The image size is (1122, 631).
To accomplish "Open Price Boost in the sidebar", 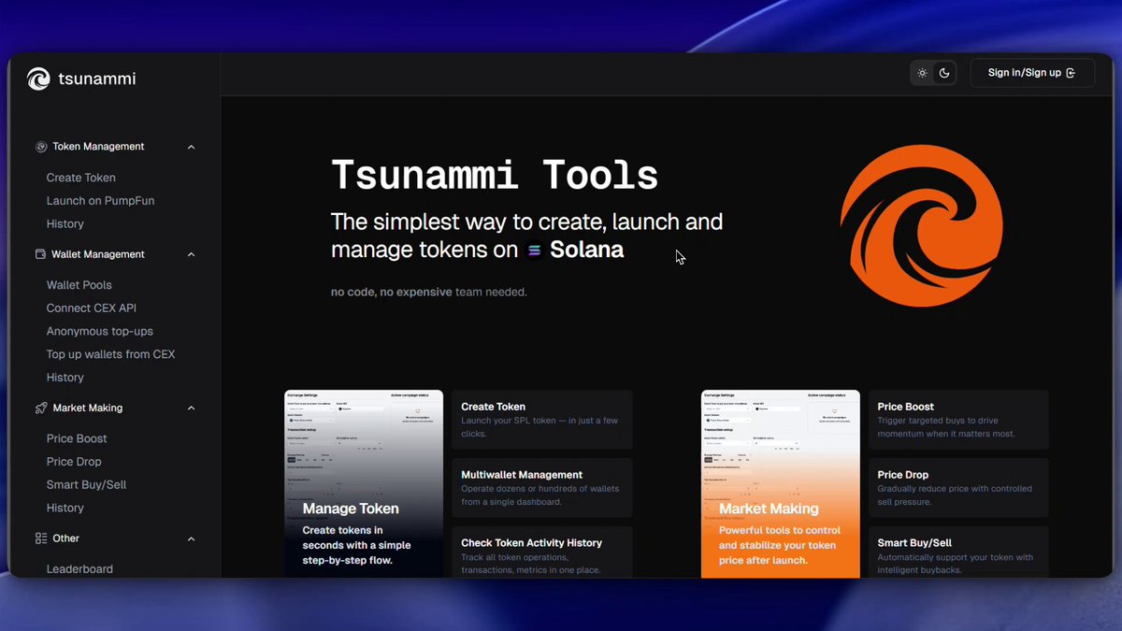I will click(77, 438).
